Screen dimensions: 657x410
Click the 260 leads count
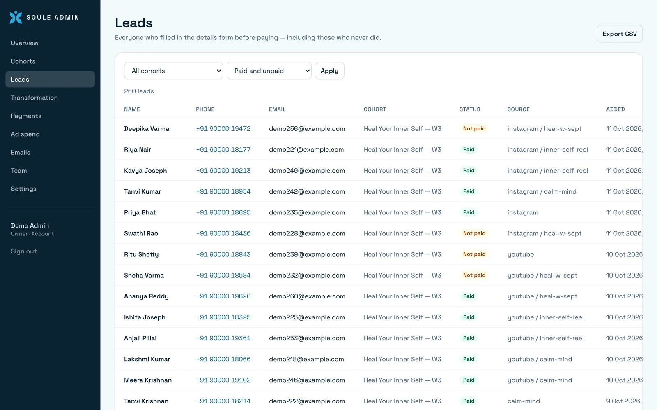[x=139, y=91]
